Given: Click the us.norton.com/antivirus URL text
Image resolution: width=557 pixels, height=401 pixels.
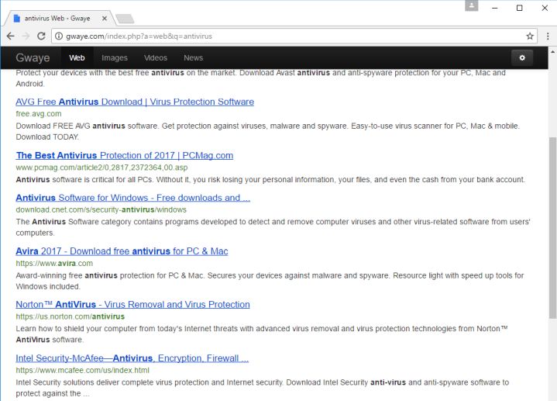Looking at the screenshot, I should pyautogui.click(x=70, y=316).
